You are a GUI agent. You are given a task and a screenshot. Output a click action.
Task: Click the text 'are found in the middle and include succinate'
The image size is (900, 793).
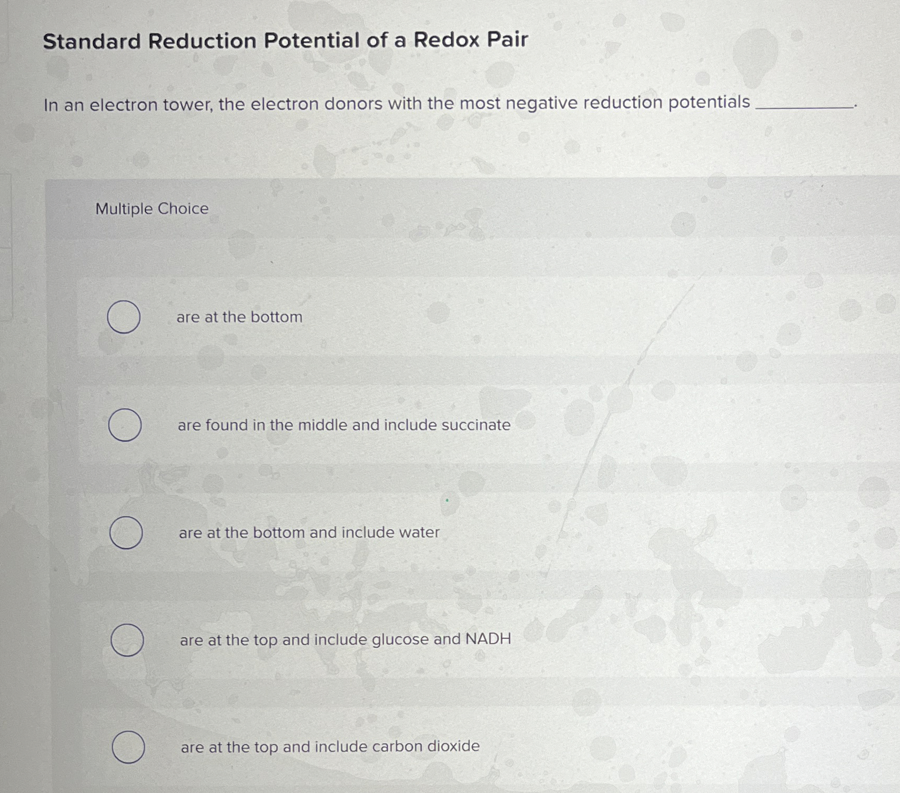344,425
